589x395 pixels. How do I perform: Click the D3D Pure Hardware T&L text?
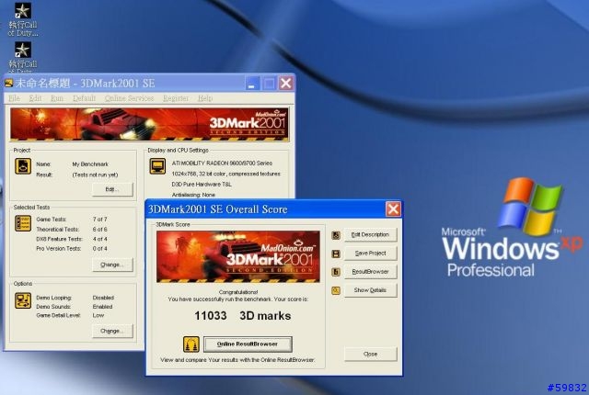pos(202,185)
